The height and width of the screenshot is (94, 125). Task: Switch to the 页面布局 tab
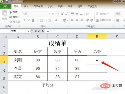pos(38,7)
